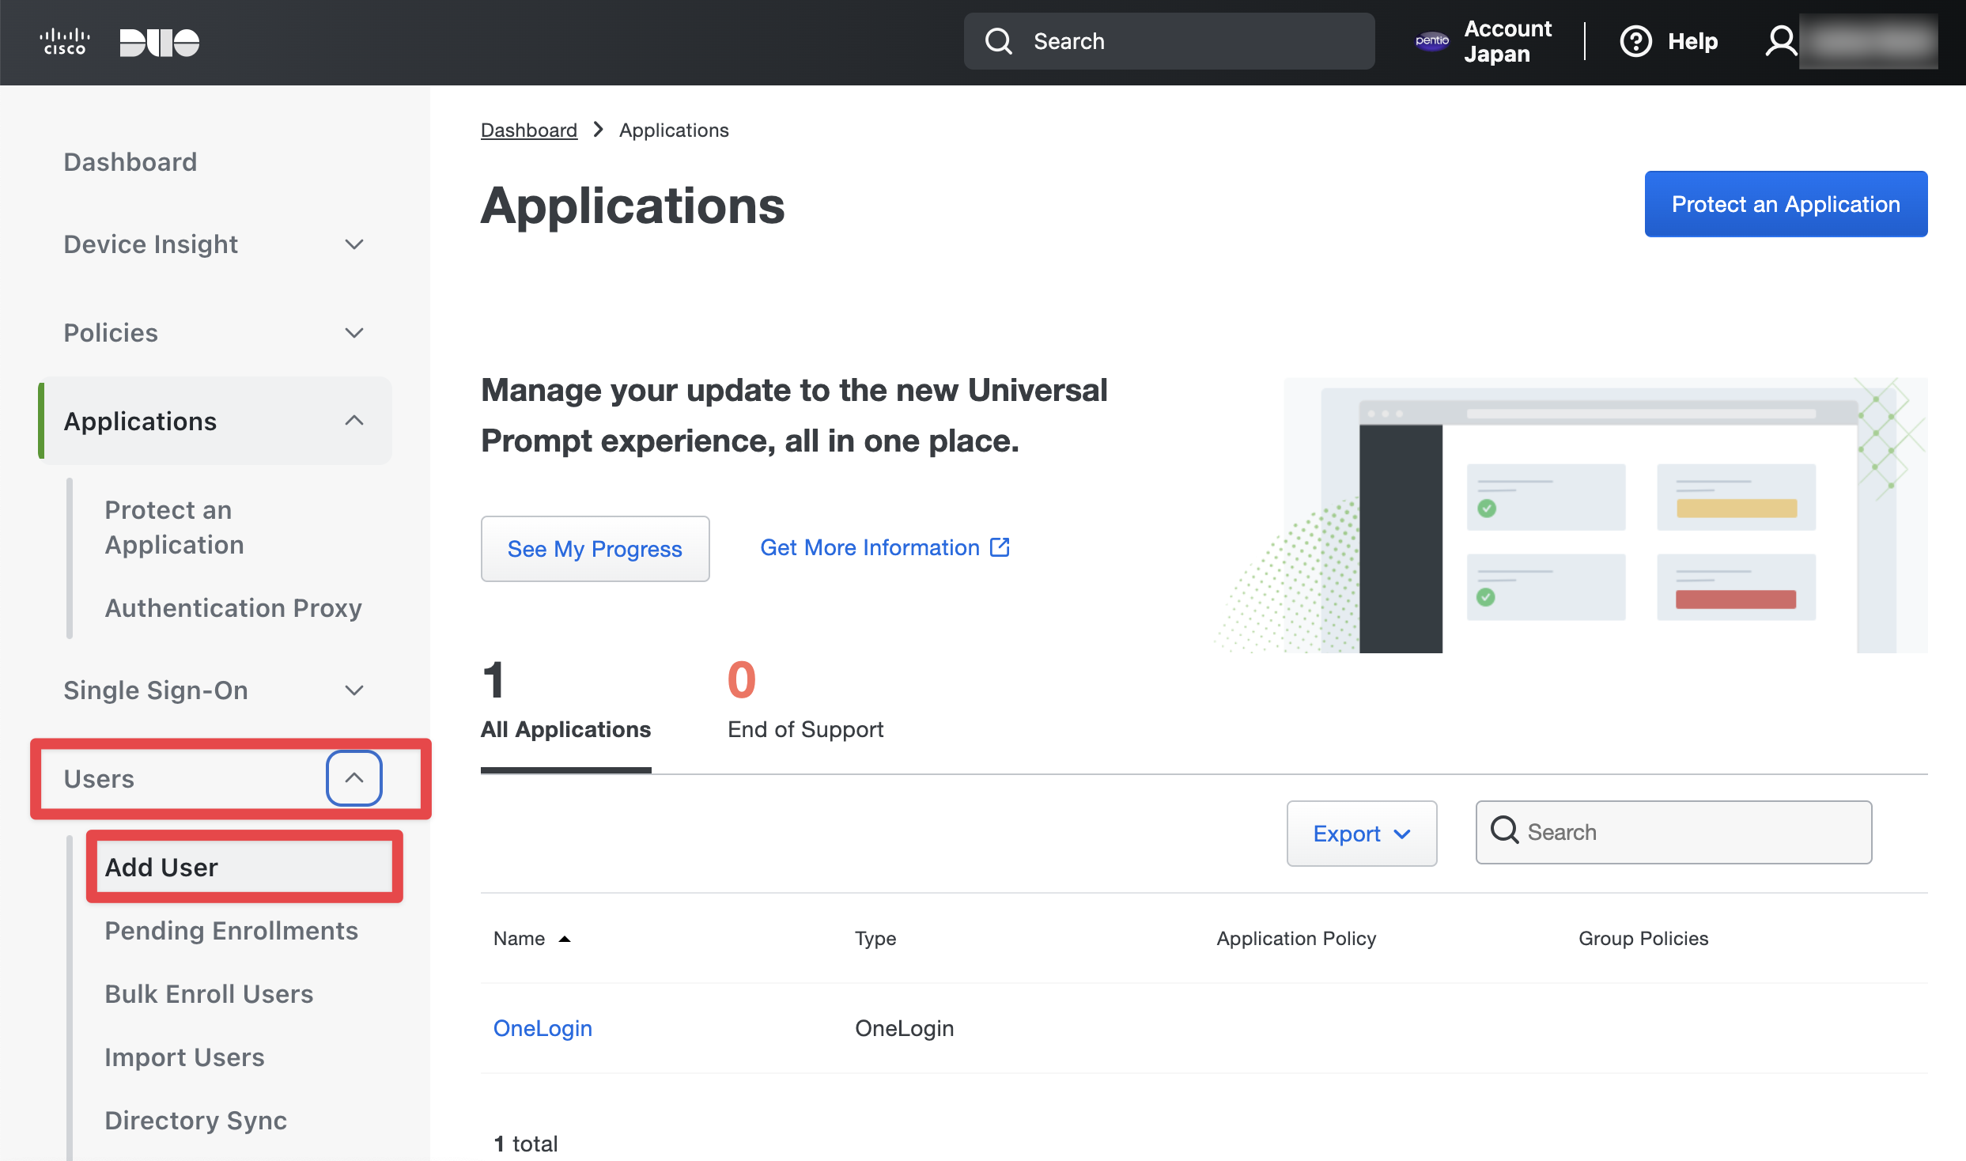Select Policies in the sidebar
Image resolution: width=1966 pixels, height=1161 pixels.
click(111, 333)
